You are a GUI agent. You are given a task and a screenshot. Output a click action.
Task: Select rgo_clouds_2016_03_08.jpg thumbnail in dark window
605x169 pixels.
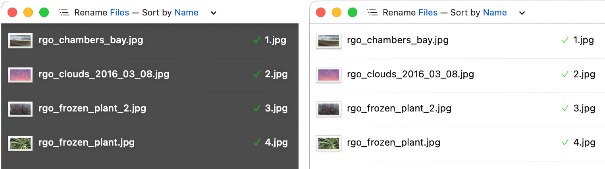(x=20, y=75)
